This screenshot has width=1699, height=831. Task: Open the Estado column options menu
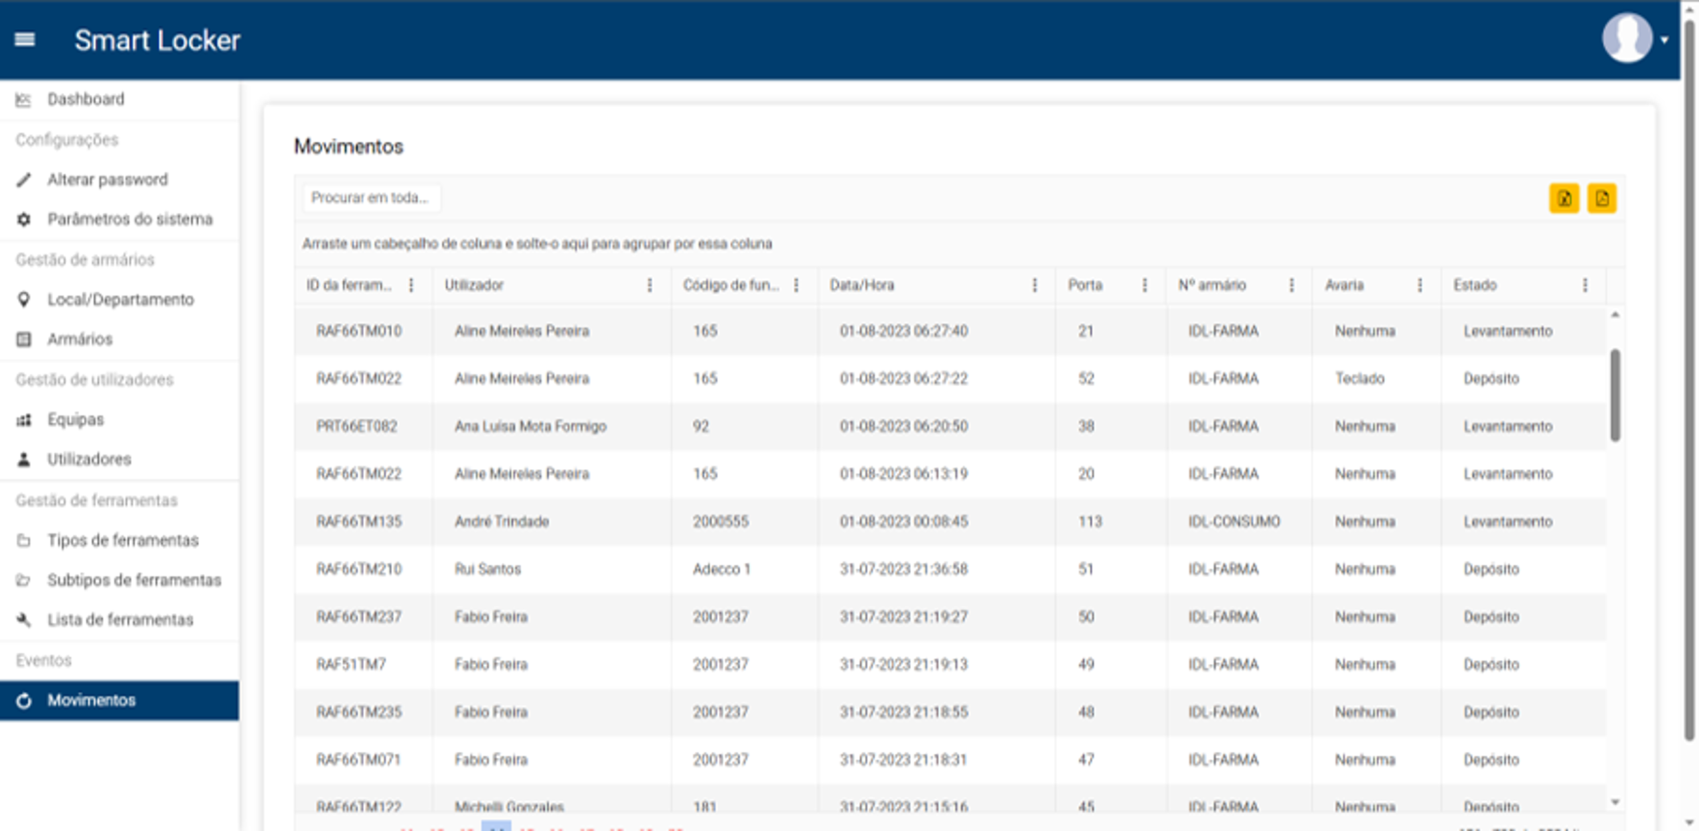point(1585,285)
